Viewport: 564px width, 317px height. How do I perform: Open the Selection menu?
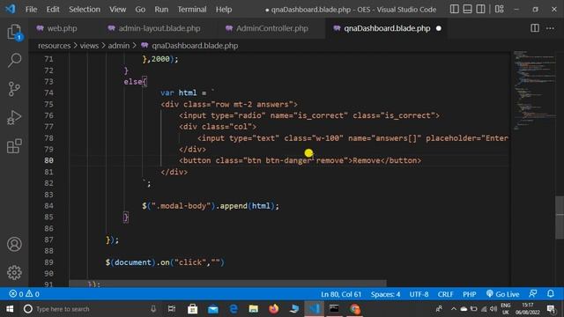point(85,10)
